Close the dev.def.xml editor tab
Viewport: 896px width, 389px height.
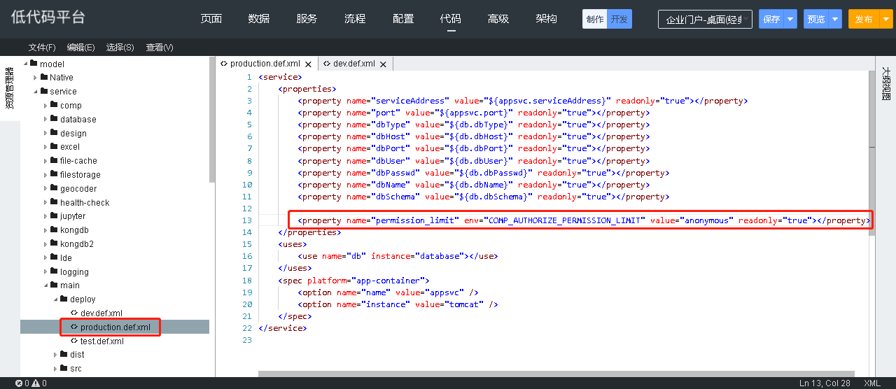(383, 64)
